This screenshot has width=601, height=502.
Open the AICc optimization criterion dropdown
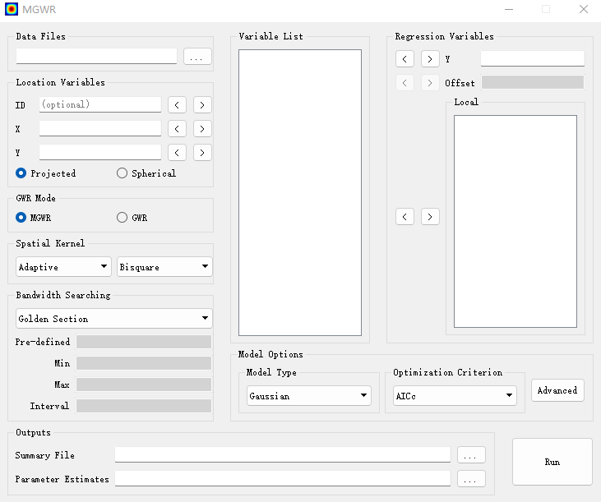tap(455, 395)
